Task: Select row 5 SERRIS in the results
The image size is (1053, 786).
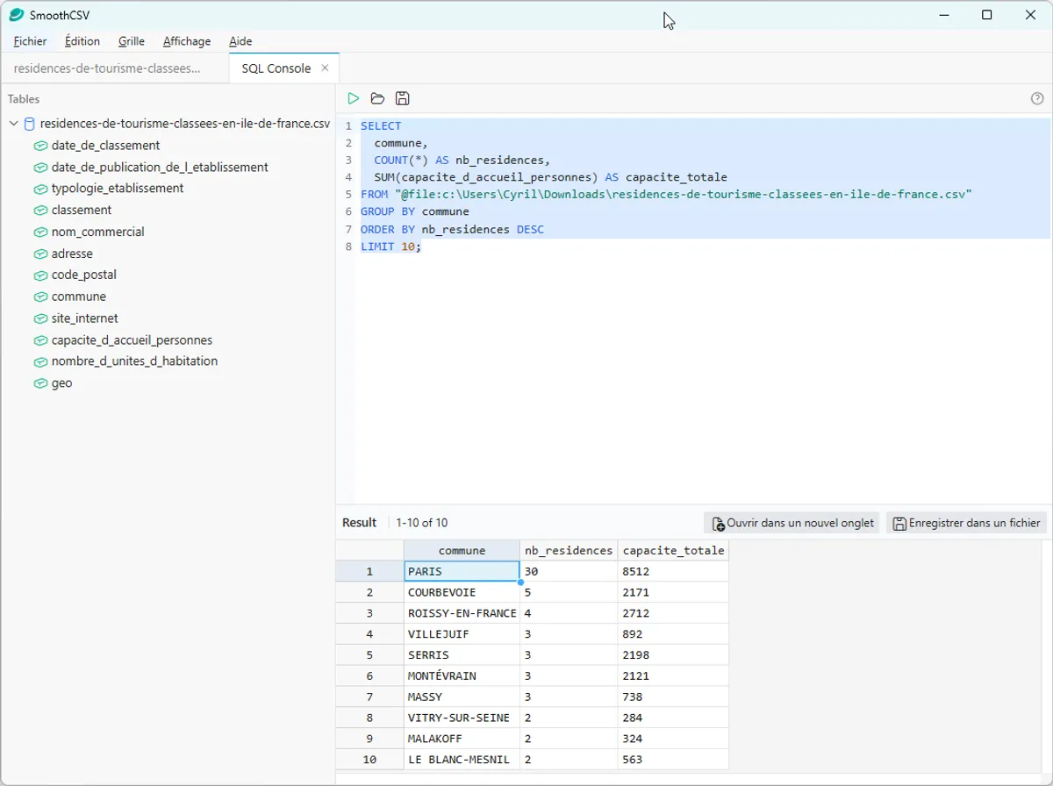Action: point(429,654)
